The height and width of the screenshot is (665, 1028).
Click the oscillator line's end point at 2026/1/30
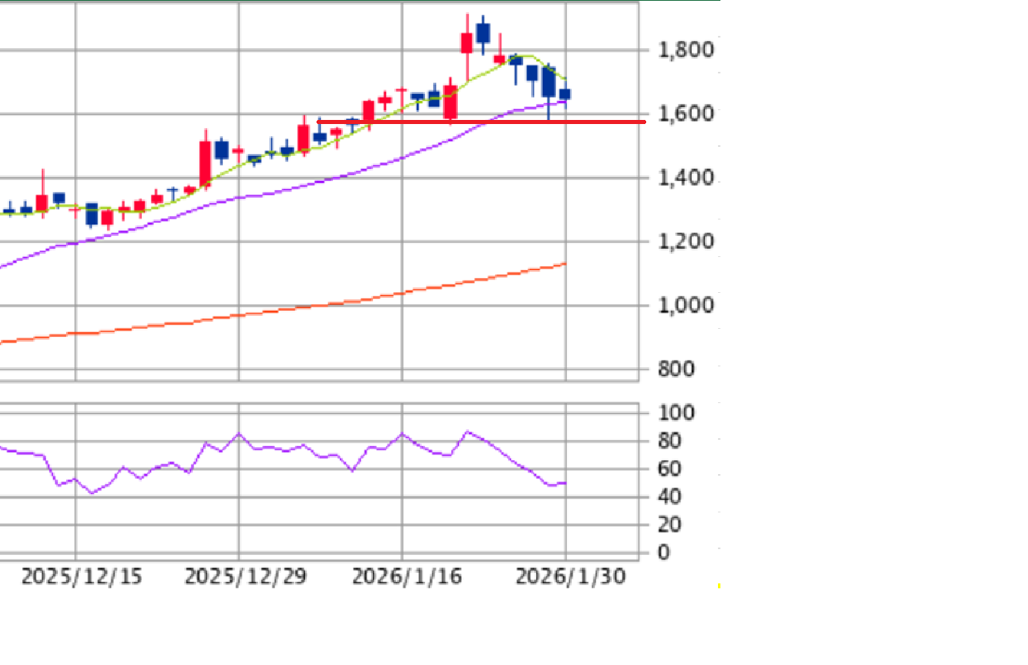coord(565,483)
